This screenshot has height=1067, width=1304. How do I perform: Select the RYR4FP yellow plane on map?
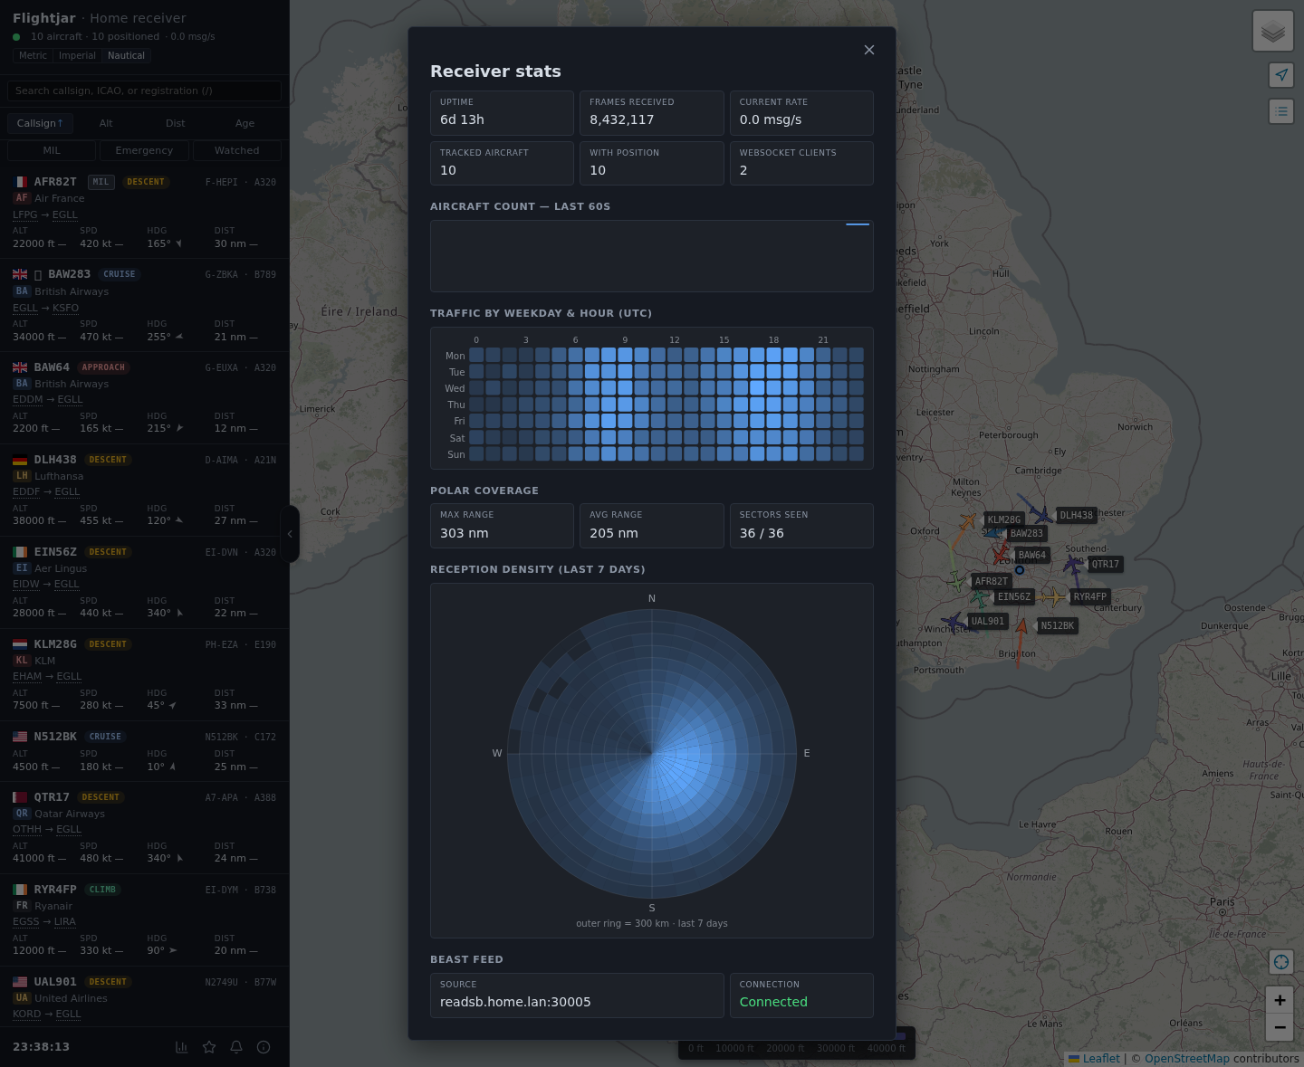[1055, 596]
